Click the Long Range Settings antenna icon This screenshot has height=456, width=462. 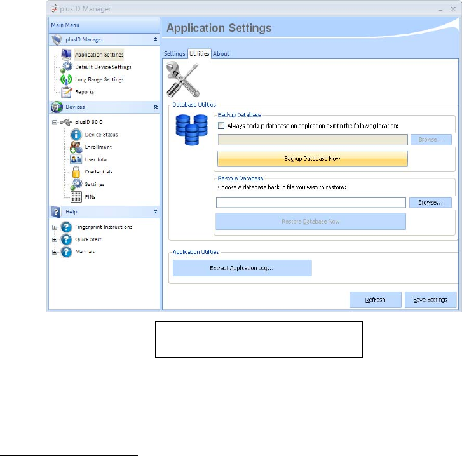pyautogui.click(x=66, y=79)
